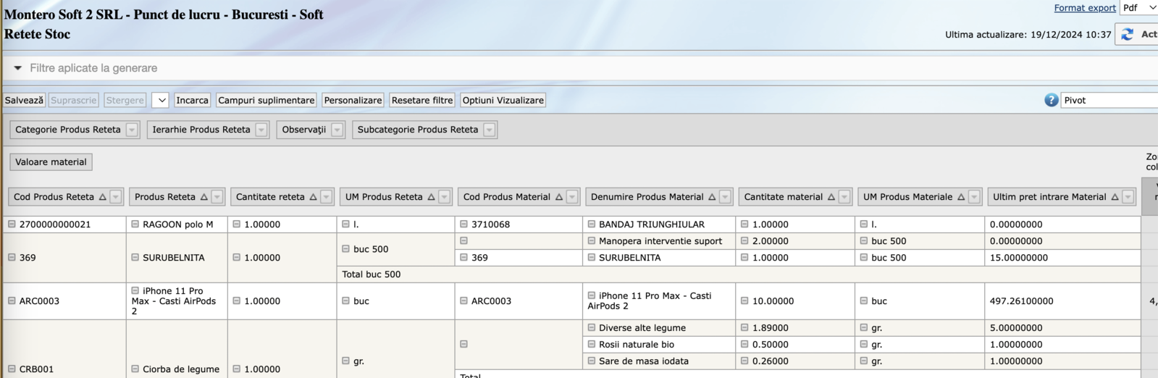Screen dimensions: 1158x378
Task: Click the Salvează button
Action: pyautogui.click(x=24, y=101)
